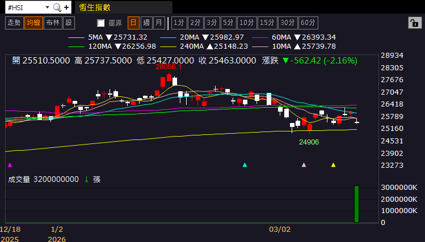Open the 設 settings button
Image resolution: width=425 pixels, height=242 pixels.
pos(69,23)
